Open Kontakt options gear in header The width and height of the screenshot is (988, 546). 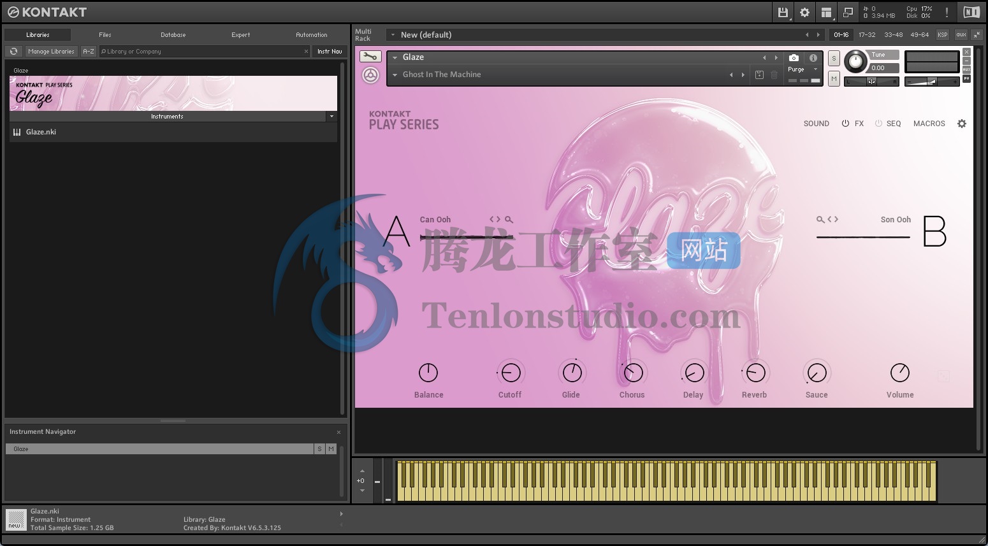pos(804,12)
